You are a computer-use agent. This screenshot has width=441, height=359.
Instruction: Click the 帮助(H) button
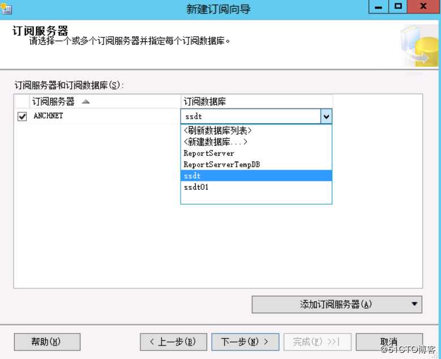click(47, 342)
